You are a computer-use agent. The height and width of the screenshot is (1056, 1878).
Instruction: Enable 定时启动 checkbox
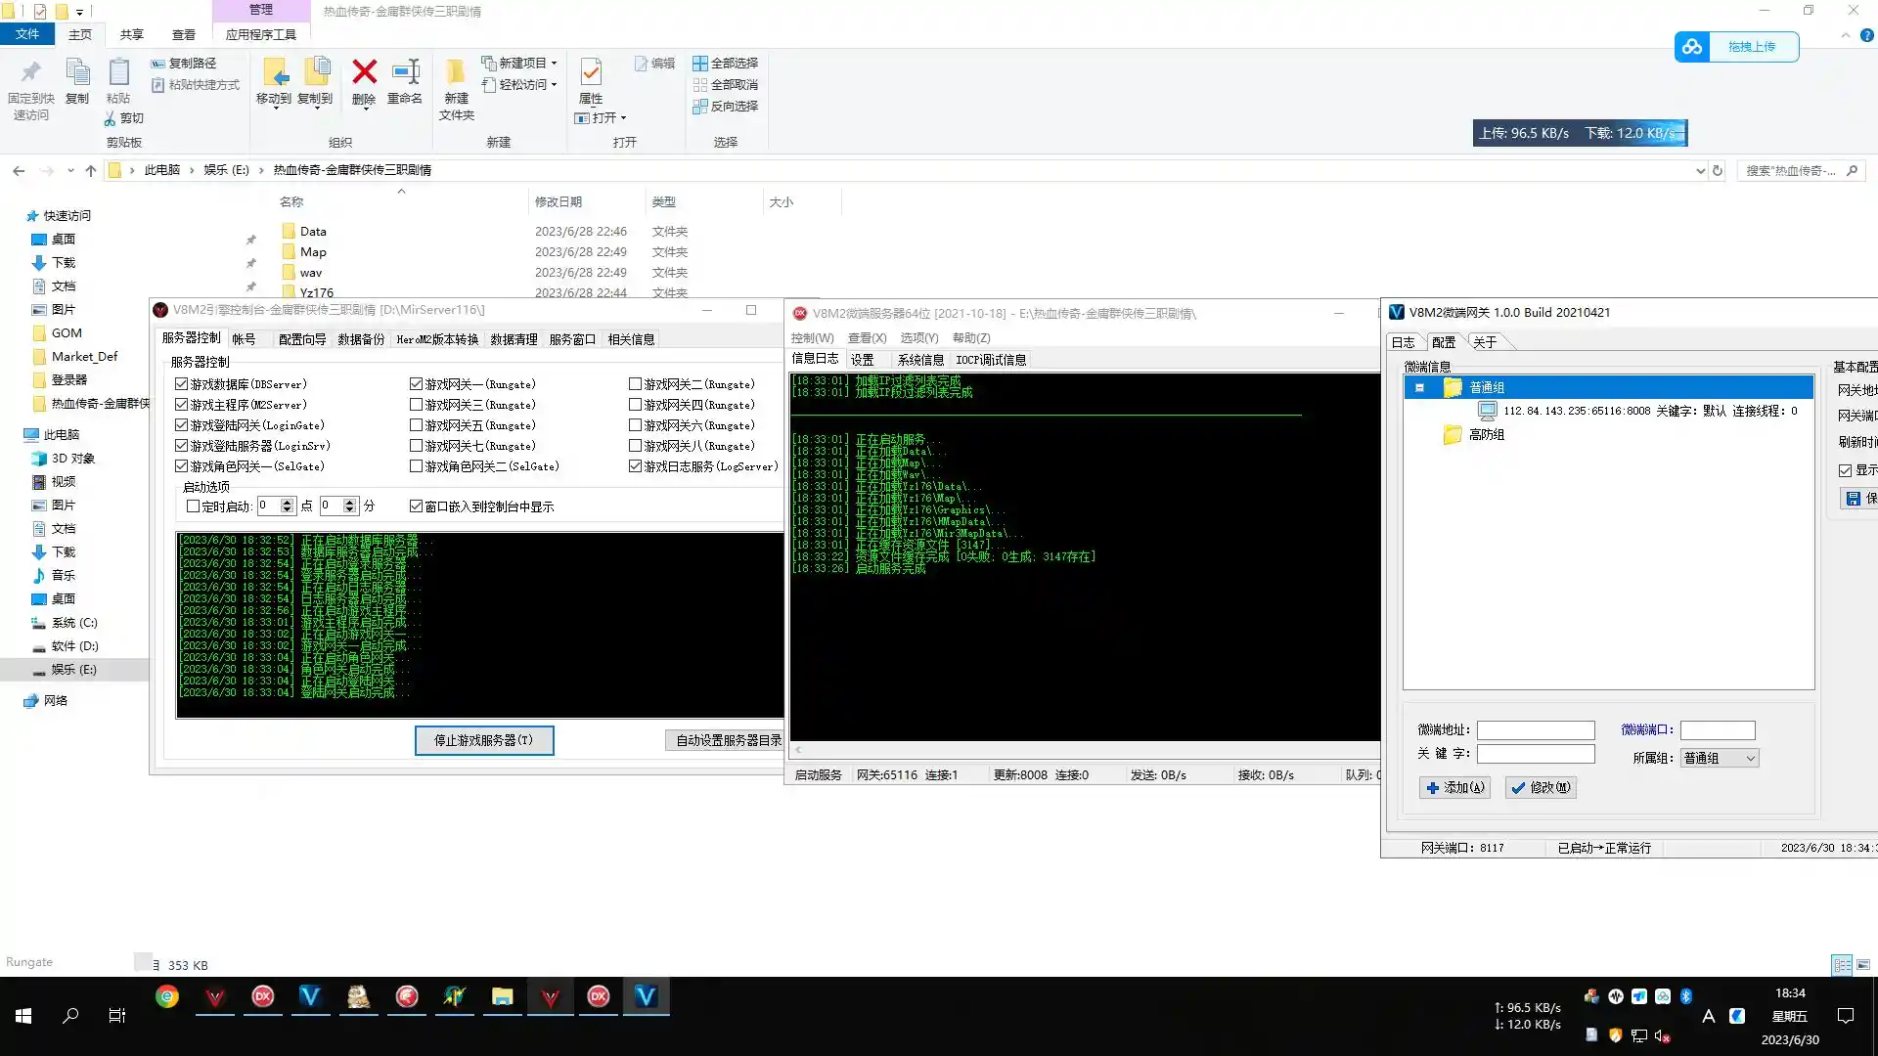click(193, 506)
